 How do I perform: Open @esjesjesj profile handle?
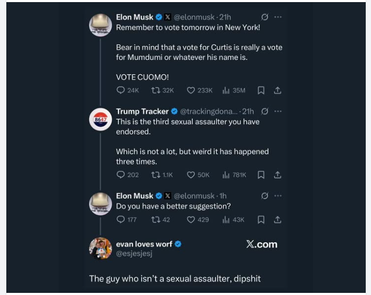[134, 254]
